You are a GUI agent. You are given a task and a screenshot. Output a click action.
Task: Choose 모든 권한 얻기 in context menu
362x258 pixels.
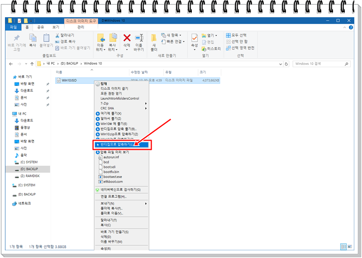pos(121,93)
